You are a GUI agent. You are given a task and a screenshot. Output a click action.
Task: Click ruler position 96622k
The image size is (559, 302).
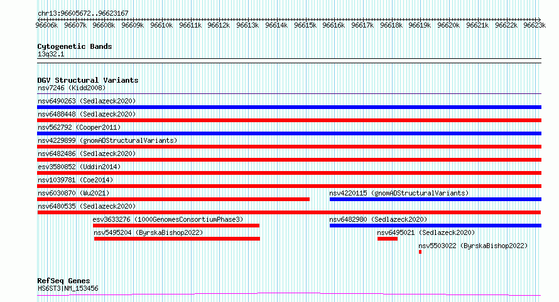[506, 25]
